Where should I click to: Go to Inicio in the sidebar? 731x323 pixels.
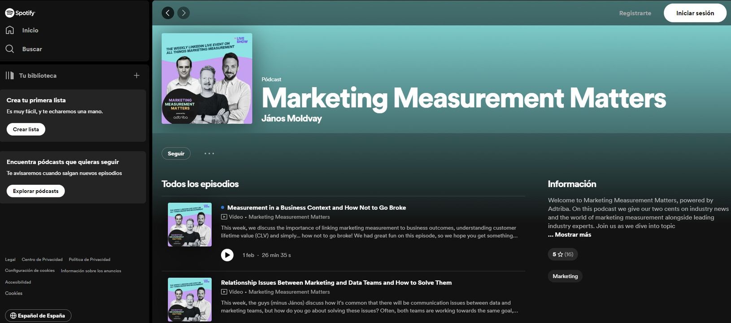coord(30,30)
